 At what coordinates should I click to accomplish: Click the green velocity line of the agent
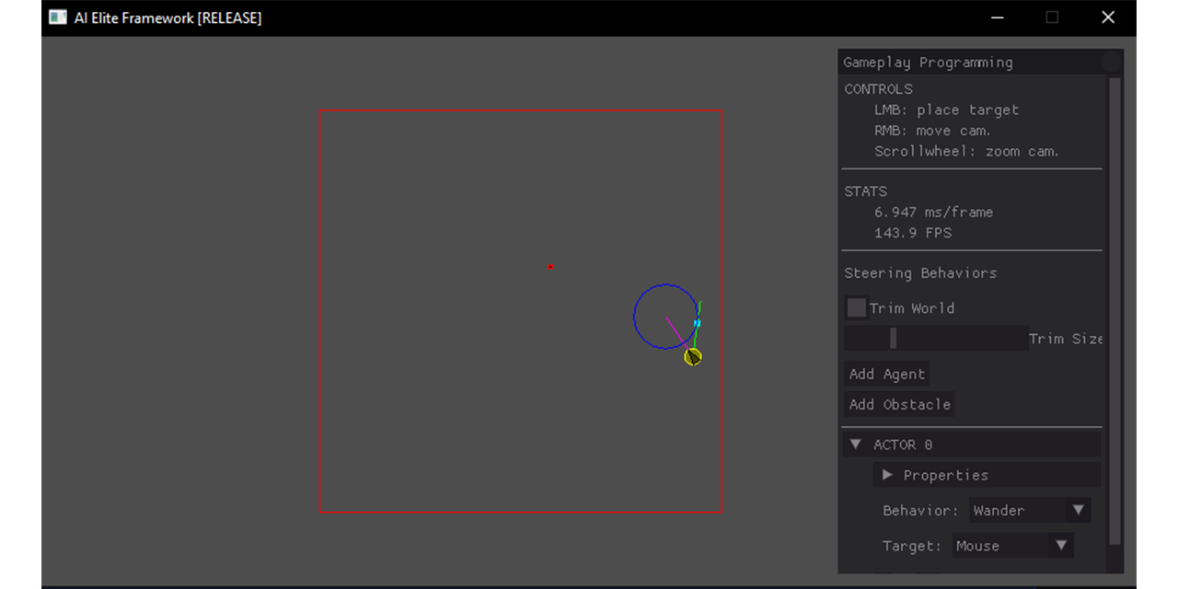tap(700, 306)
